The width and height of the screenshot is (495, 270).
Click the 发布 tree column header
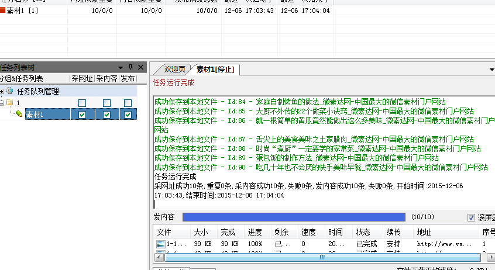128,78
